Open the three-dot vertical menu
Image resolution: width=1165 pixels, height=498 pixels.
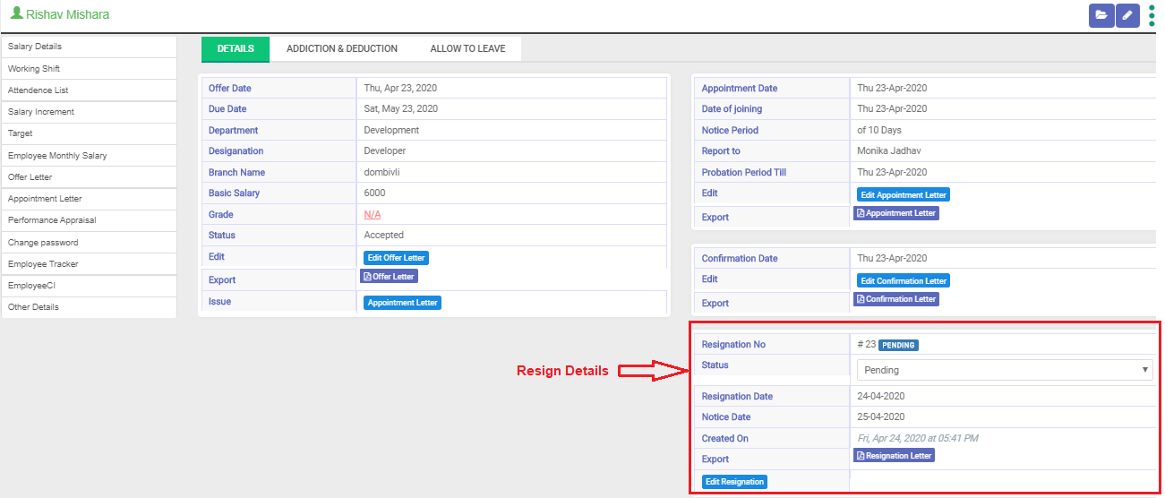[x=1152, y=15]
